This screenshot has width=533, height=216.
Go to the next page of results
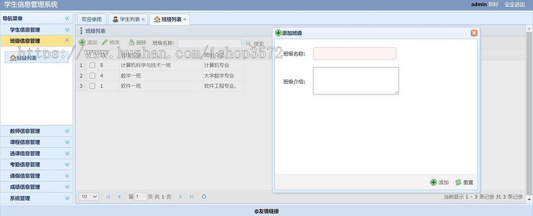[x=181, y=197]
